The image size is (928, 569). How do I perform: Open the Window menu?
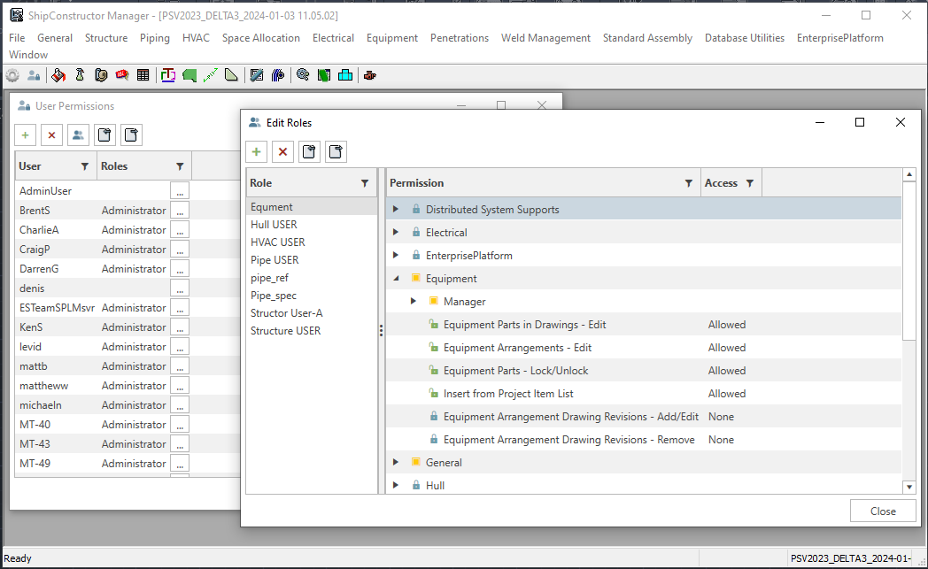[x=28, y=54]
